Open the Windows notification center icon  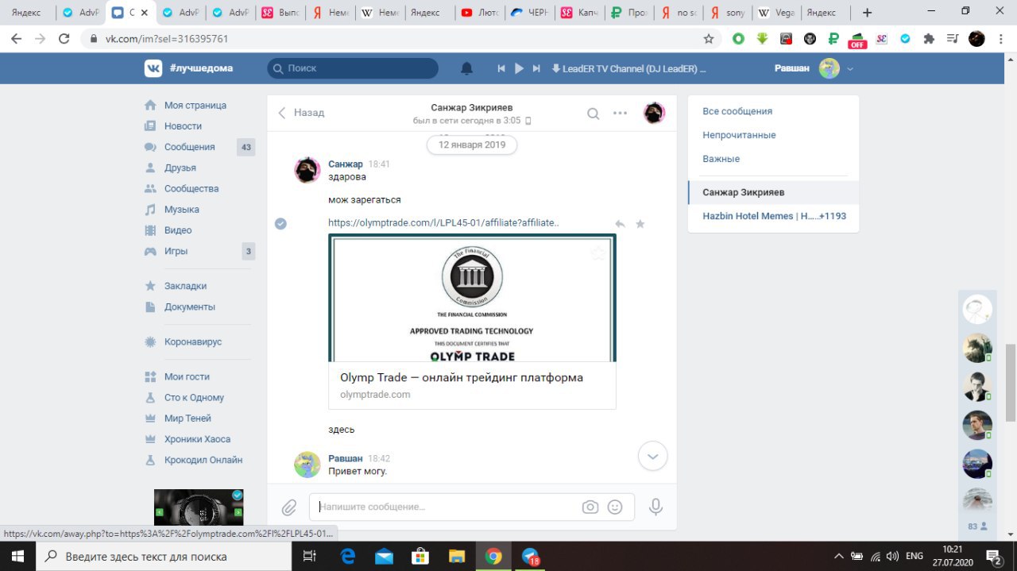point(993,556)
